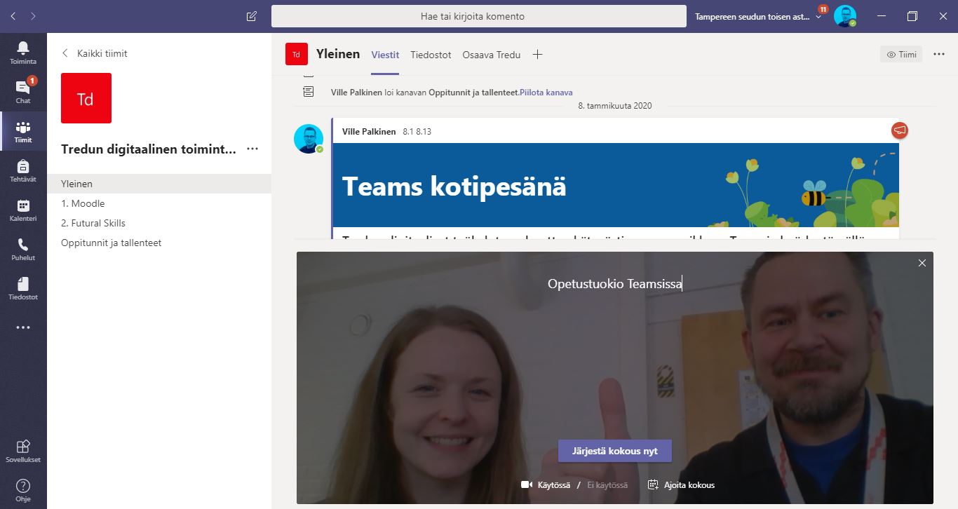The height and width of the screenshot is (509, 958).
Task: Open the user profile avatar
Action: (845, 16)
